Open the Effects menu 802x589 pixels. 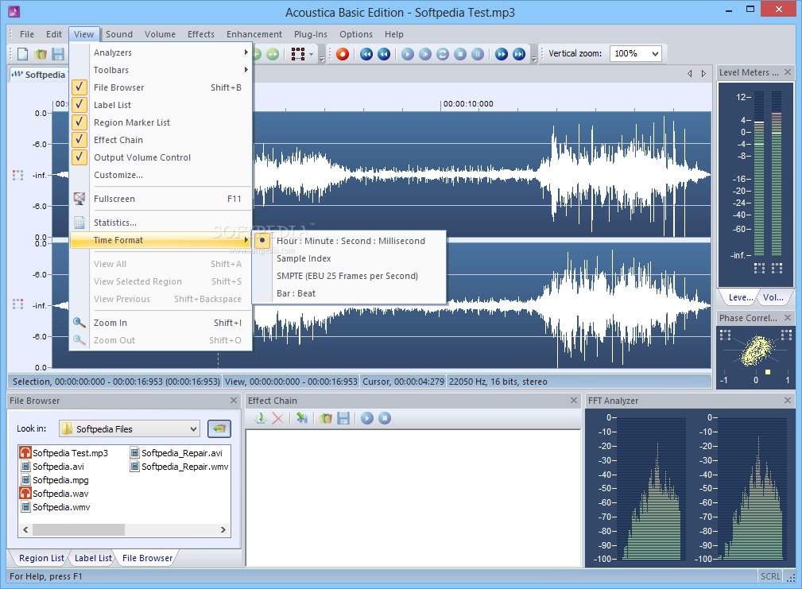(x=201, y=34)
